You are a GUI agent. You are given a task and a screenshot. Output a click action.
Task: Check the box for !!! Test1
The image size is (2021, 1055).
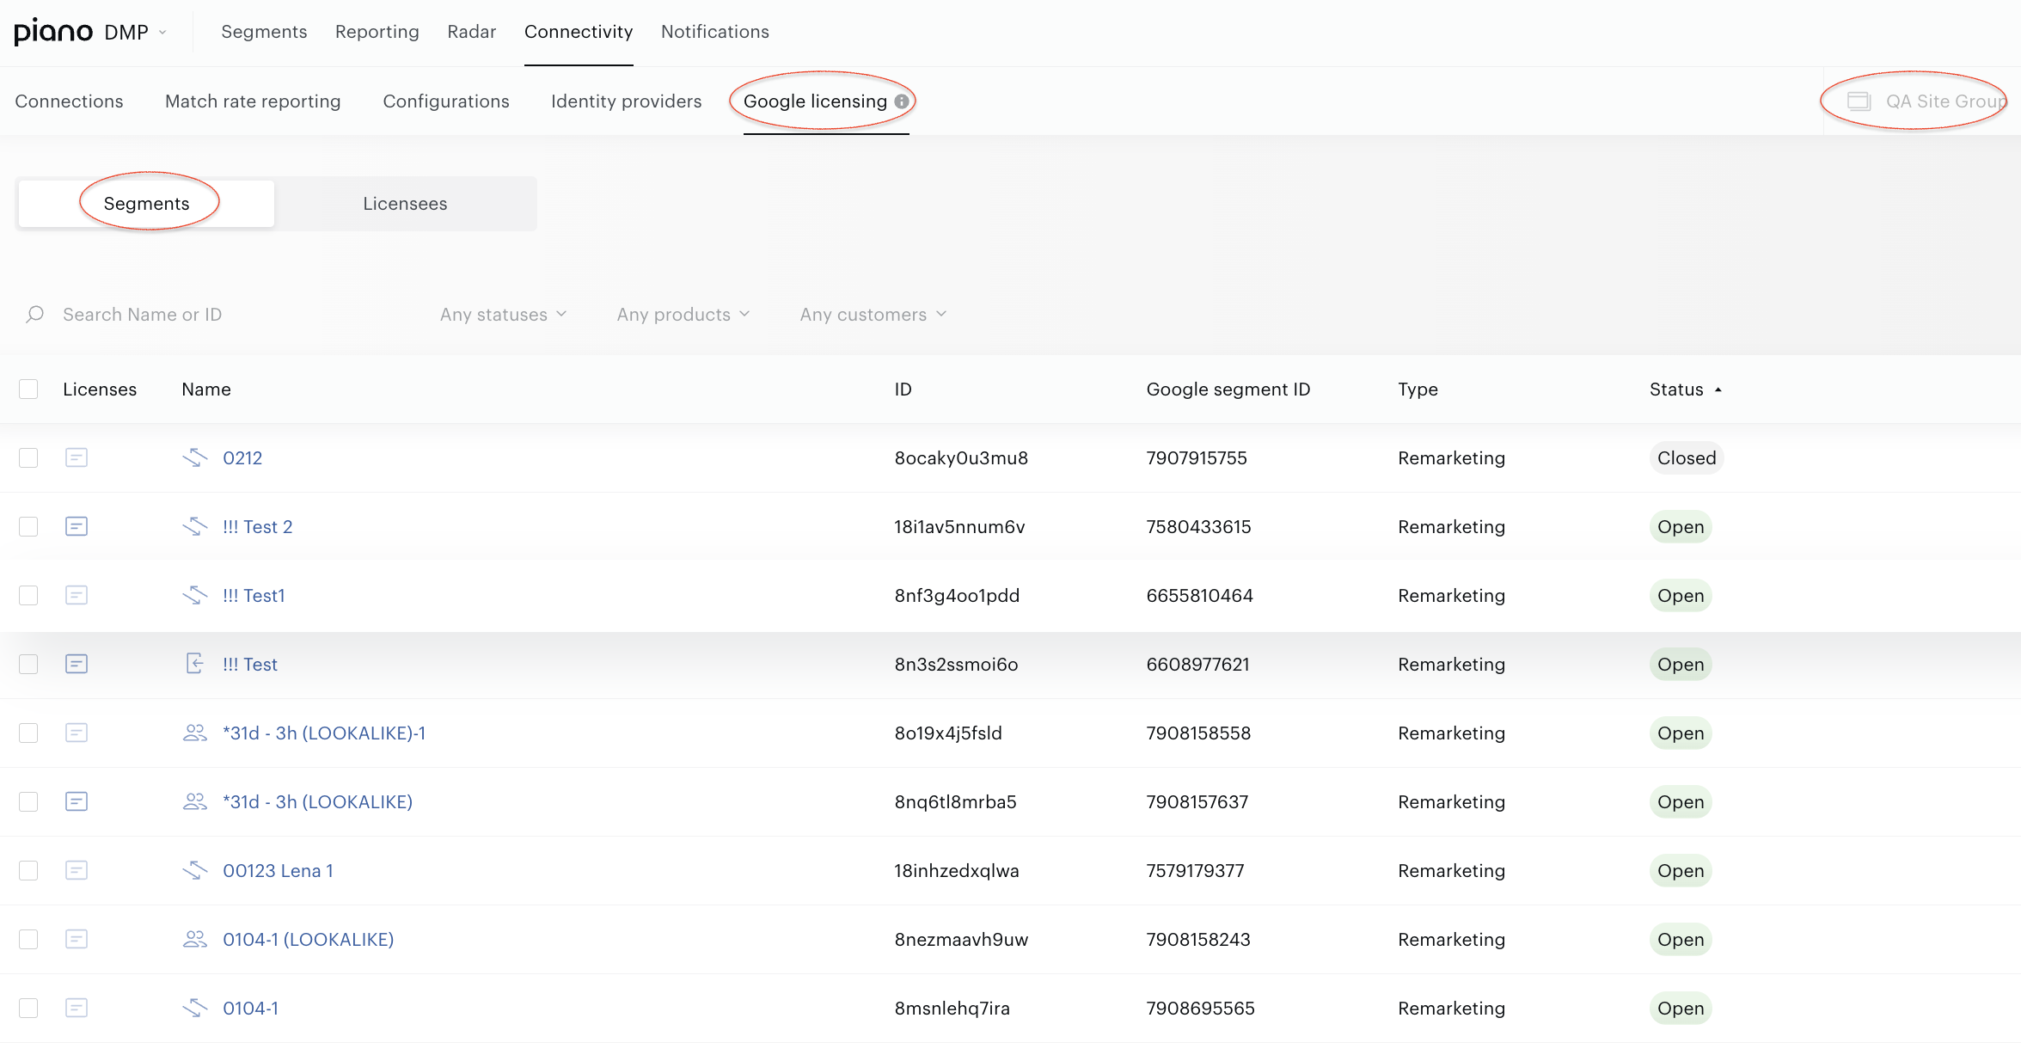click(x=28, y=596)
